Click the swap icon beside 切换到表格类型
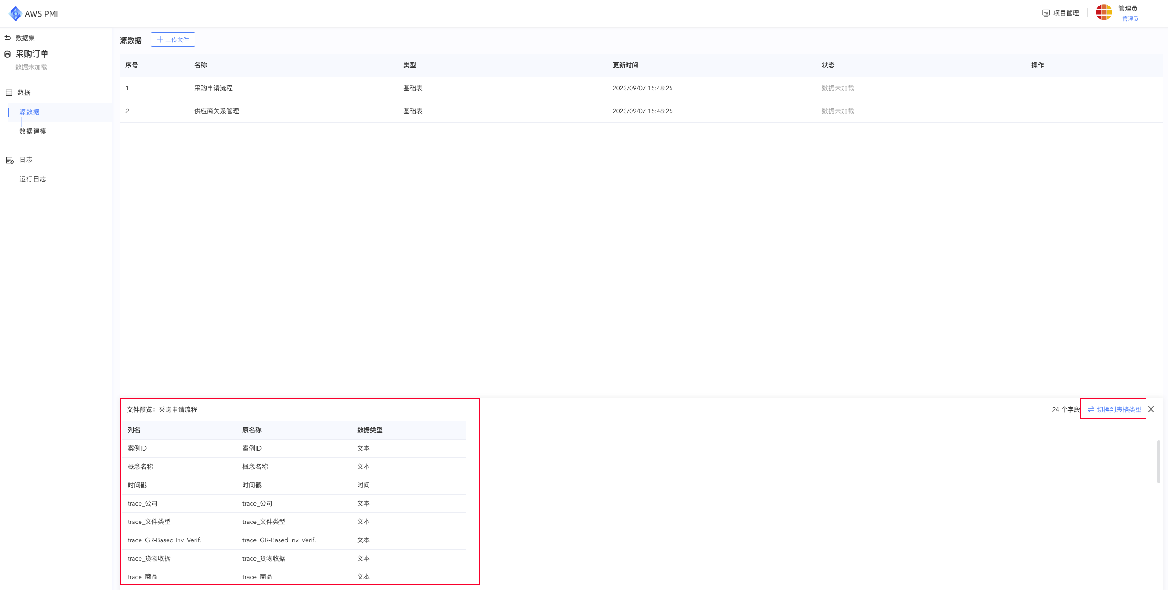Image resolution: width=1168 pixels, height=590 pixels. pos(1091,409)
